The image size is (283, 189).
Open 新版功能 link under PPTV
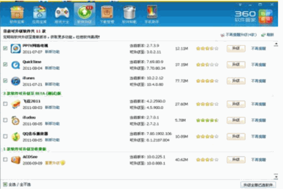[x=52, y=52]
